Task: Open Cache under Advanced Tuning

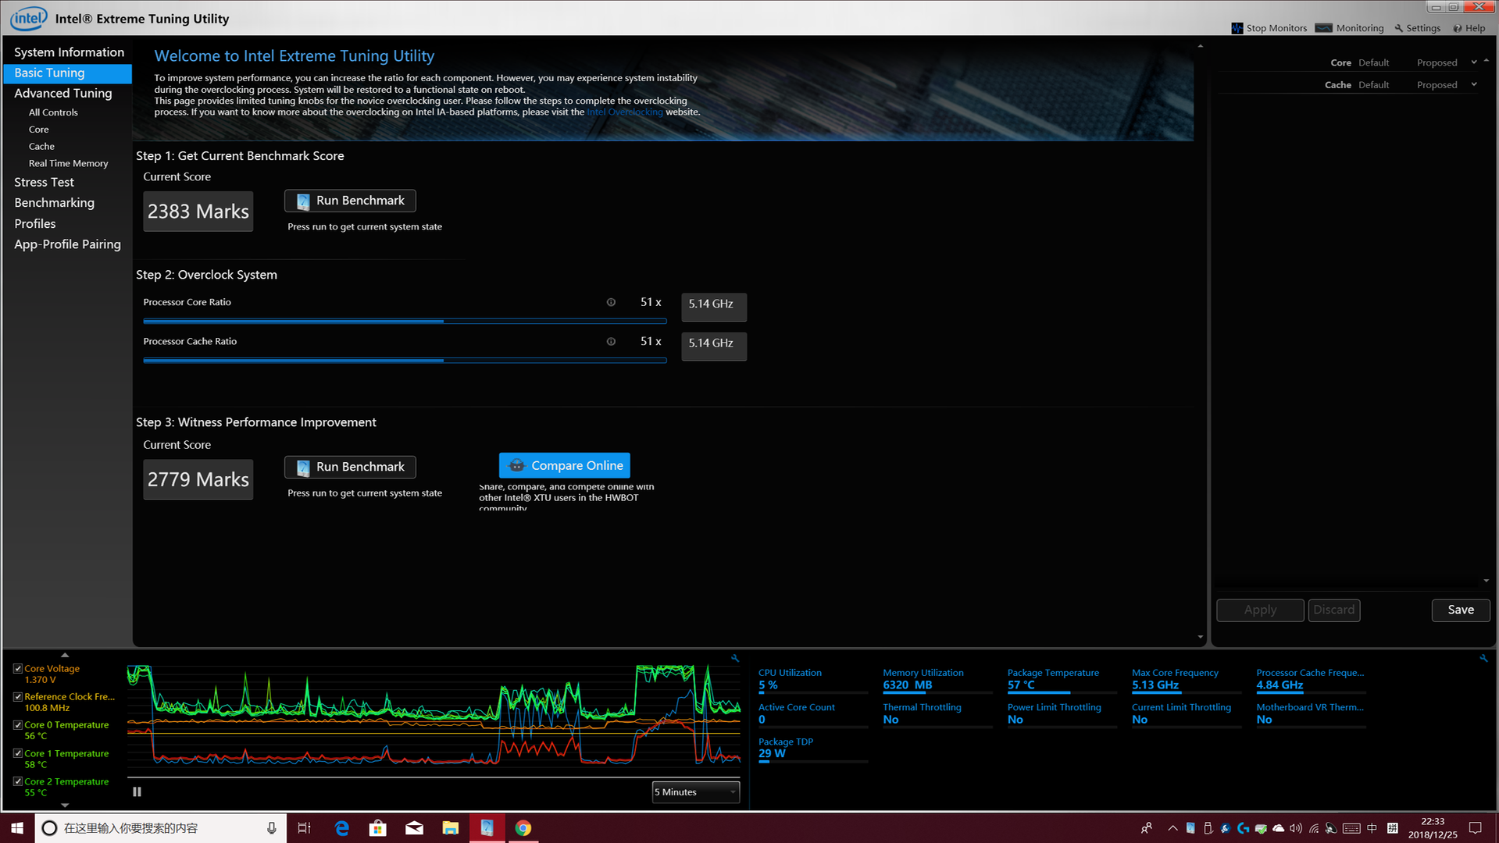Action: pos(41,147)
